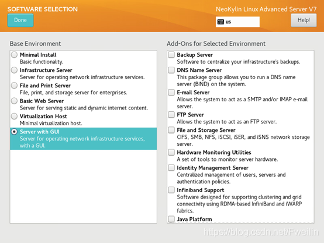Click the Server with GUI description row
Image resolution: width=324 pixels, height=243 pixels.
click(84, 139)
